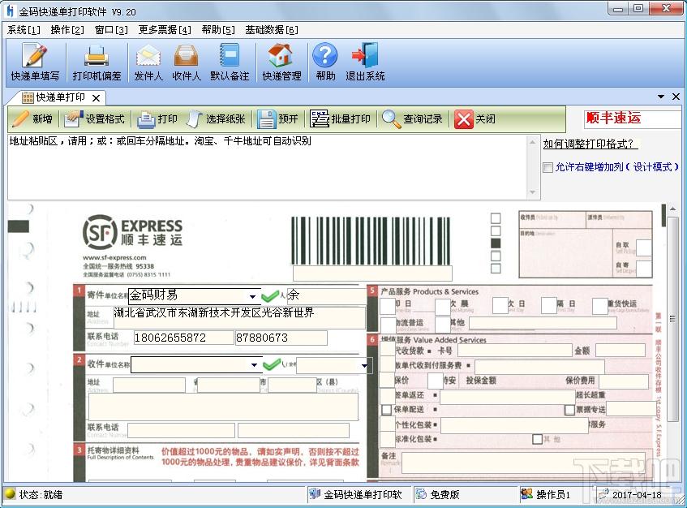Click the 打印机偏差 printer icon
This screenshot has width=687, height=508.
click(97, 62)
